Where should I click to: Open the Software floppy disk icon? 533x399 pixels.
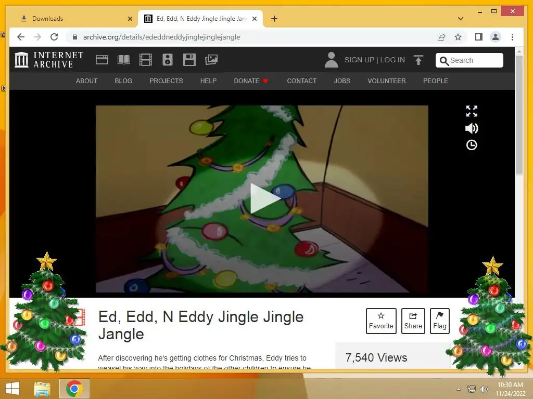click(x=189, y=60)
